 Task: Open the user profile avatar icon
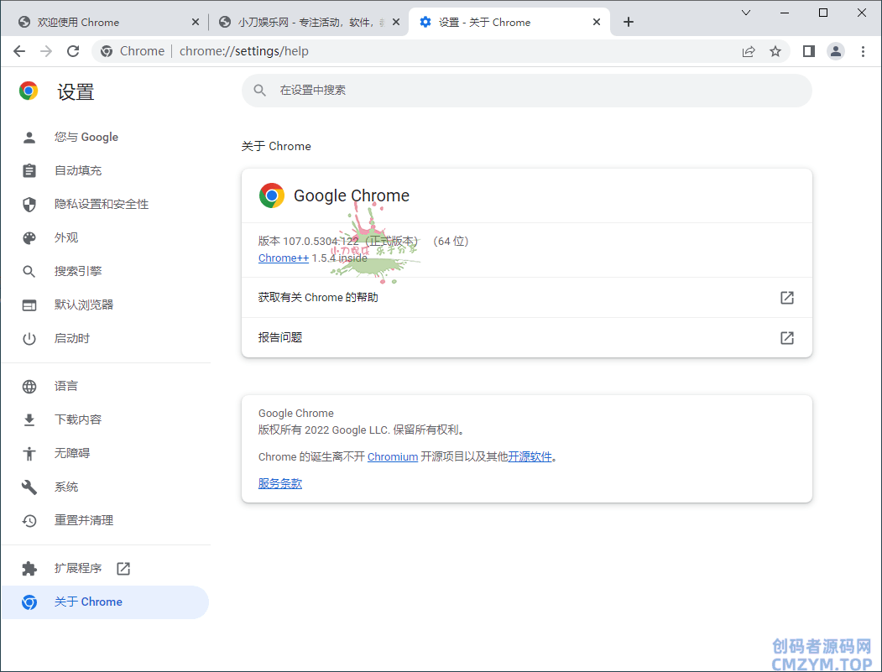(x=836, y=51)
